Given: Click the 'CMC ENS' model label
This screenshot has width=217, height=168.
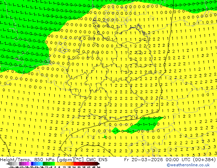Looking at the screenshot, I should pos(97,160).
